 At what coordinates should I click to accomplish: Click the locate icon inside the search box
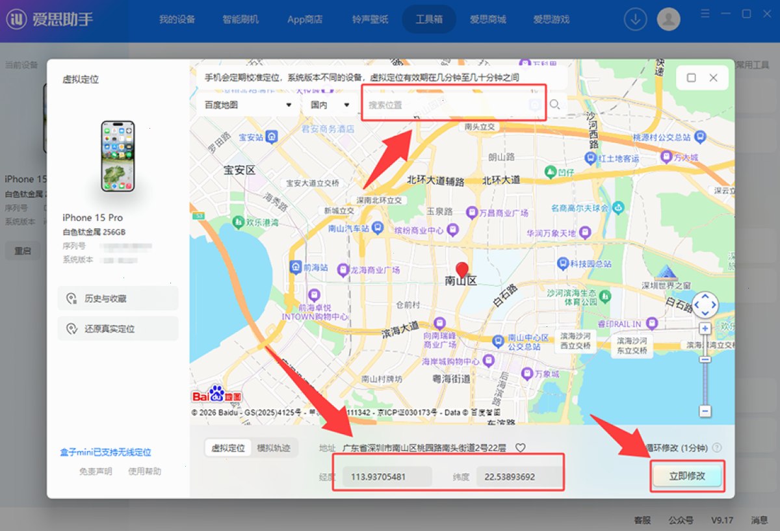click(x=535, y=105)
